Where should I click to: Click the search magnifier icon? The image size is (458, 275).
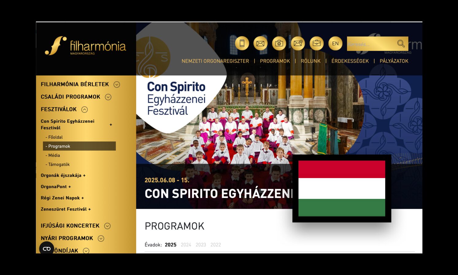tap(401, 44)
